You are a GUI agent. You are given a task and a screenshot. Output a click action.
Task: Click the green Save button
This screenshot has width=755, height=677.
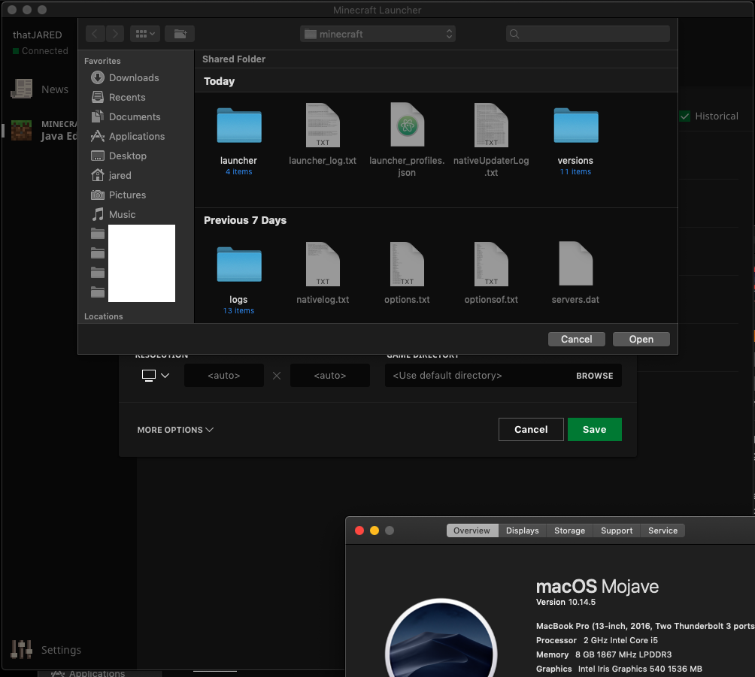tap(594, 430)
